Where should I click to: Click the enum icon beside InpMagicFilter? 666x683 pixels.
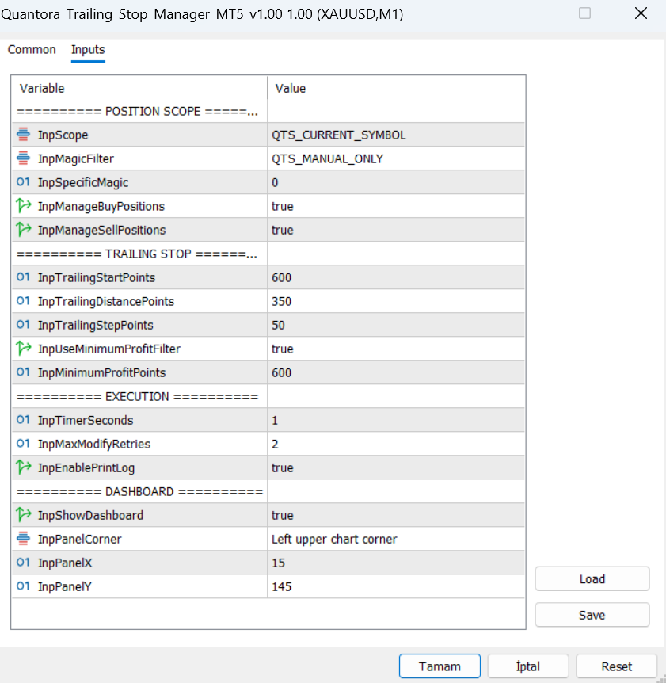click(23, 158)
